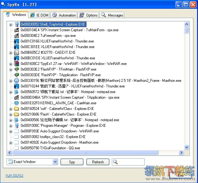Expand Auto-Suggest Dropdown Maxthon.exe node
198x183 pixels.
coord(11,143)
